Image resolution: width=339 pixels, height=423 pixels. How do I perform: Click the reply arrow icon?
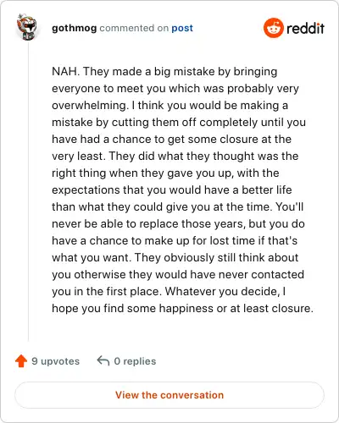103,360
